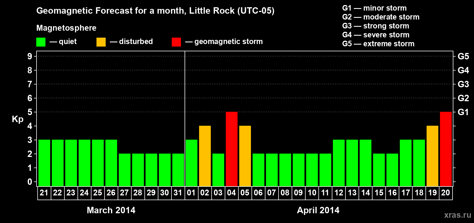Click the 'G4 — severe storm' legend line
The width and height of the screenshot is (474, 223).
click(376, 35)
